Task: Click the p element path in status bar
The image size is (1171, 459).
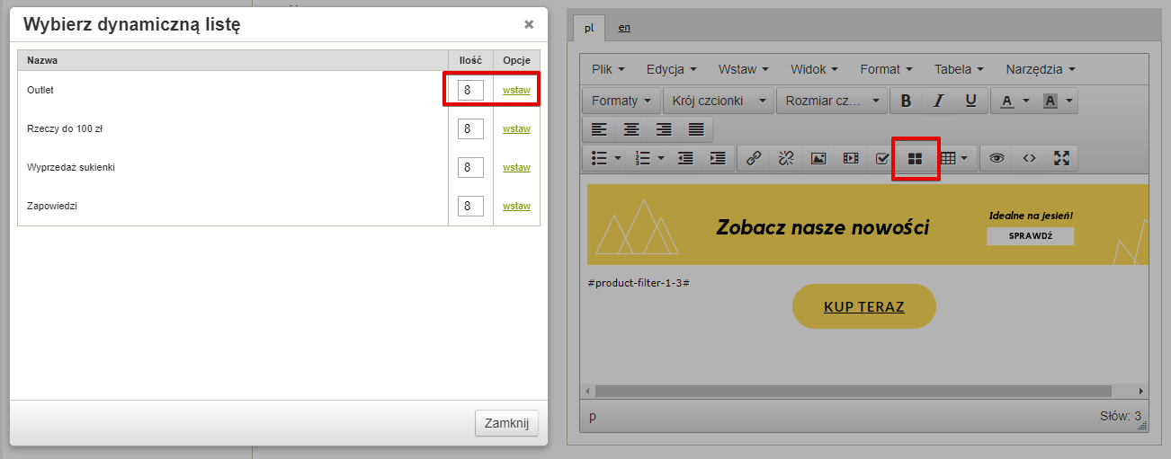Action: click(x=592, y=416)
